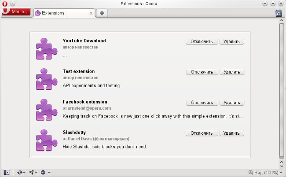The image size is (286, 177).
Task: Disable the Facebook extension
Action: click(x=202, y=103)
